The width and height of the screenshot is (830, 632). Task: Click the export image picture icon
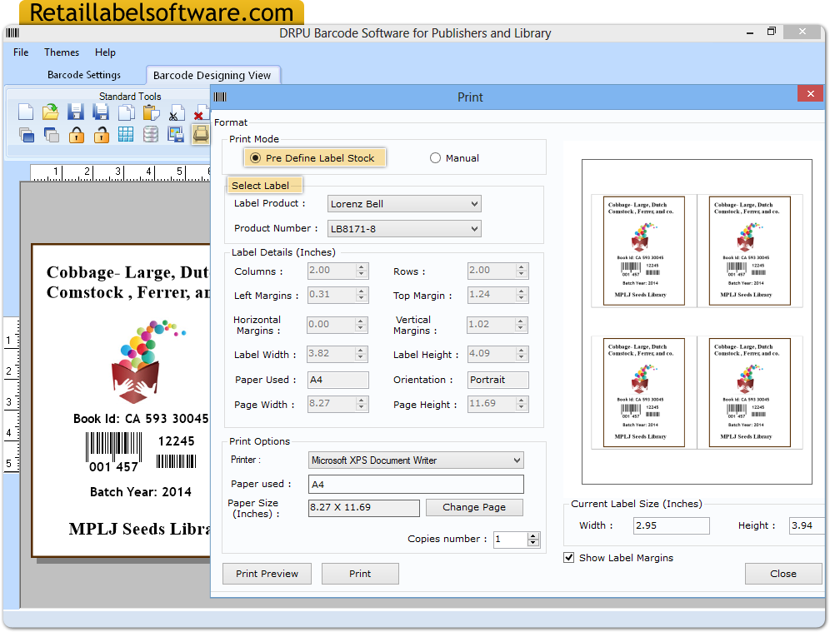pyautogui.click(x=176, y=135)
